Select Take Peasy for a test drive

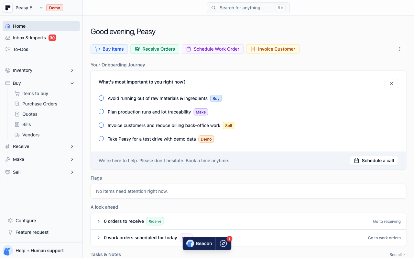pyautogui.click(x=101, y=139)
